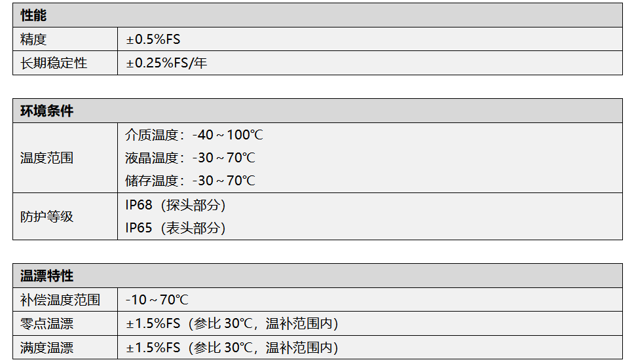
Task: Select the 精度 row label
Action: (x=33, y=39)
